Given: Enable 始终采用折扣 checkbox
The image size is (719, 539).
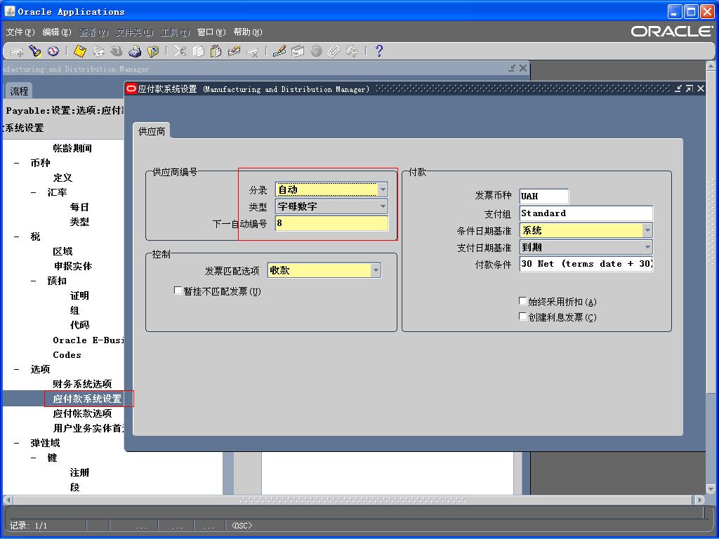Looking at the screenshot, I should 522,301.
